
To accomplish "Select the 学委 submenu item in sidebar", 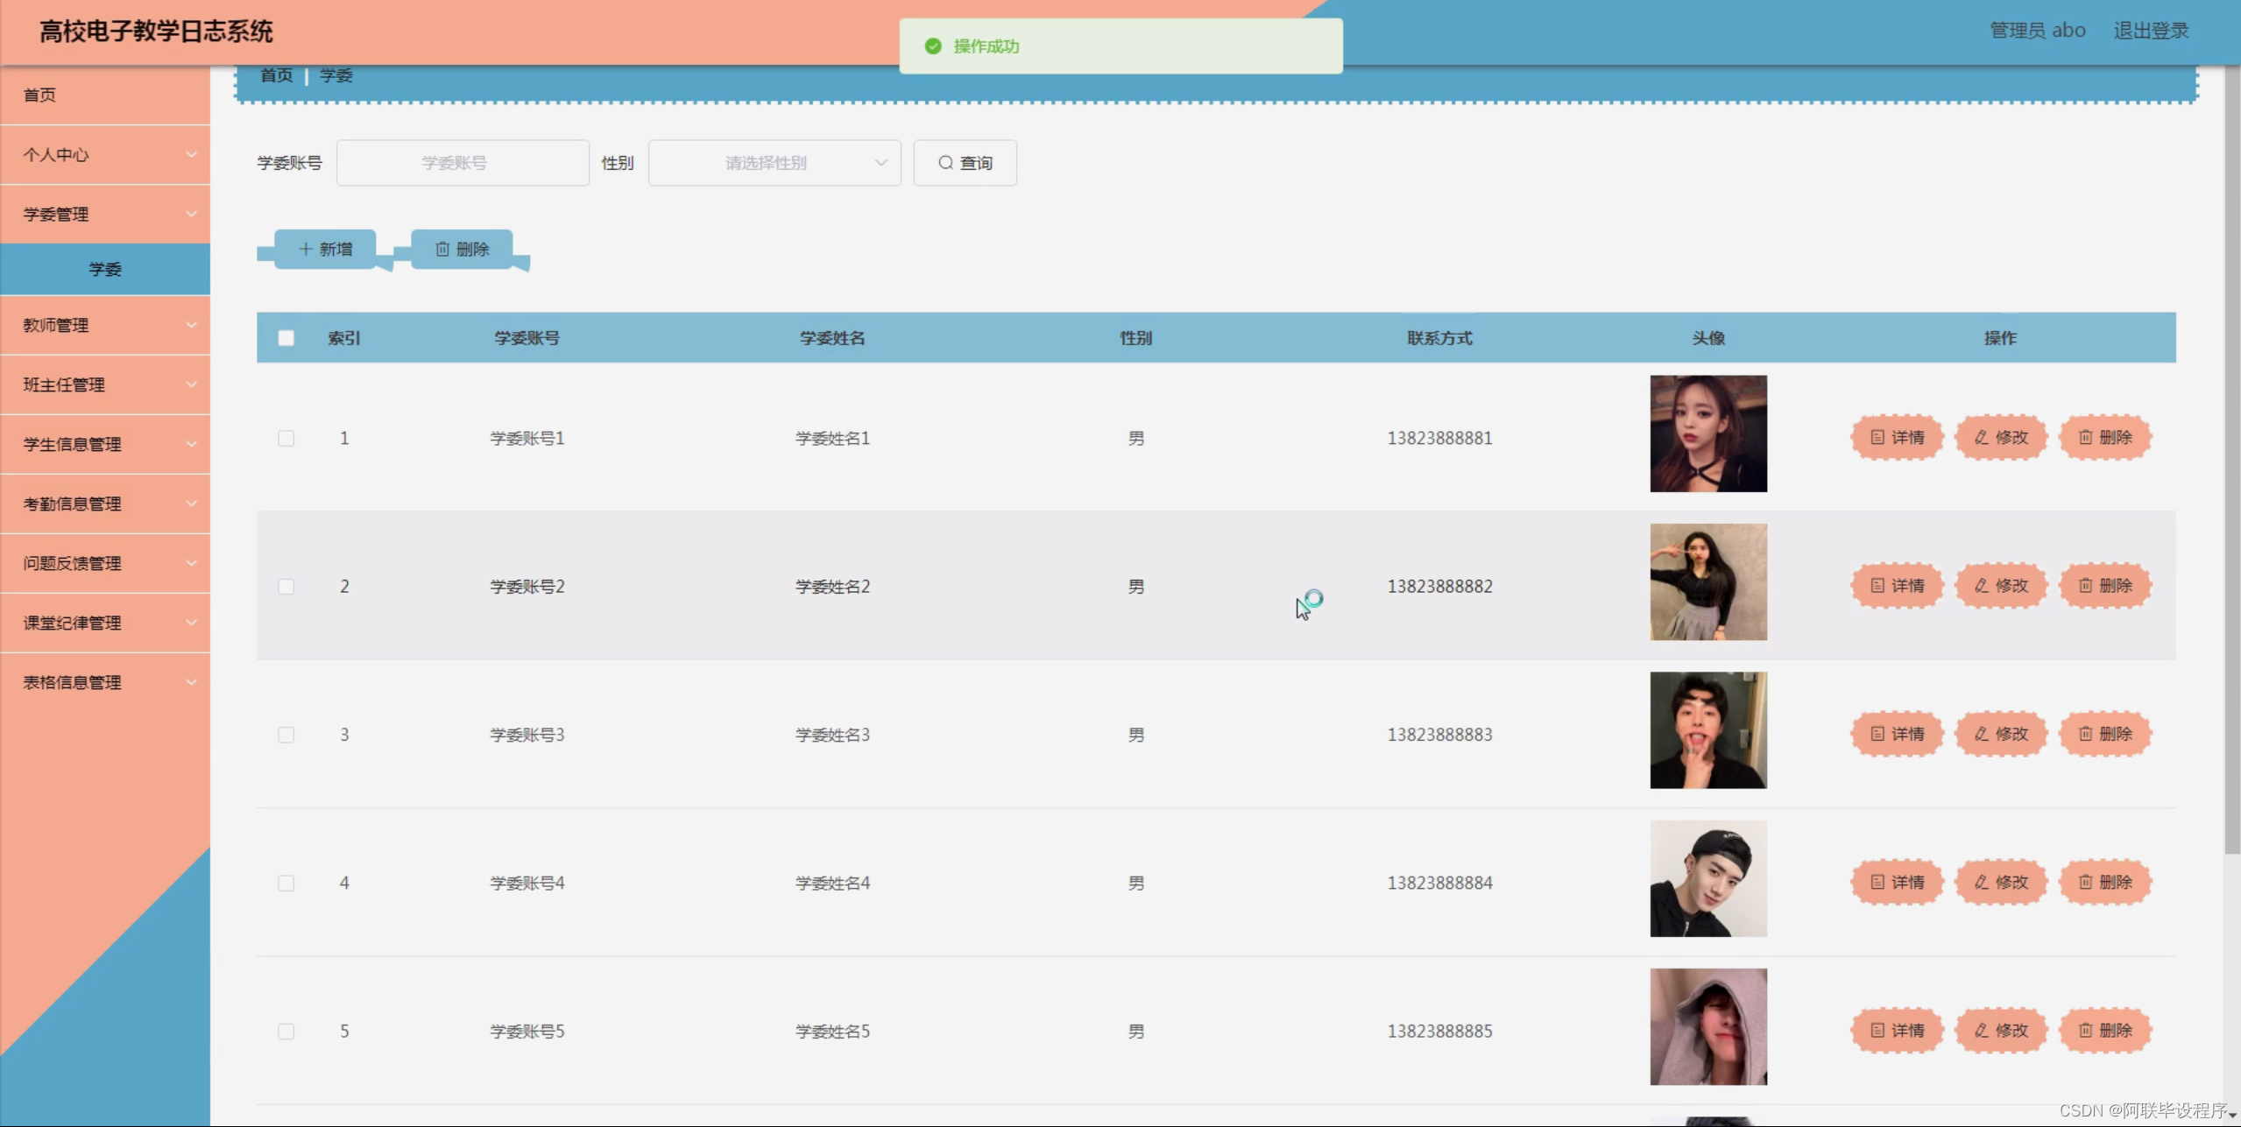I will pyautogui.click(x=105, y=269).
